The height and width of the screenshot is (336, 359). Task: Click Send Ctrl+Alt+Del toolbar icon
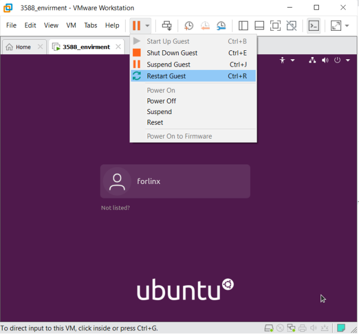point(167,26)
